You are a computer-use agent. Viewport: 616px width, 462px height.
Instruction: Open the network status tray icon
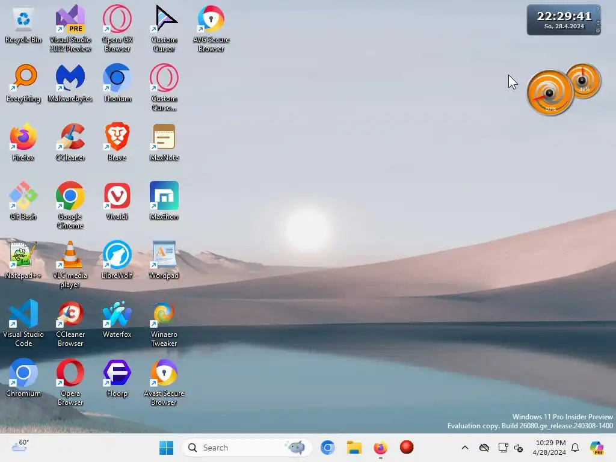pyautogui.click(x=503, y=448)
